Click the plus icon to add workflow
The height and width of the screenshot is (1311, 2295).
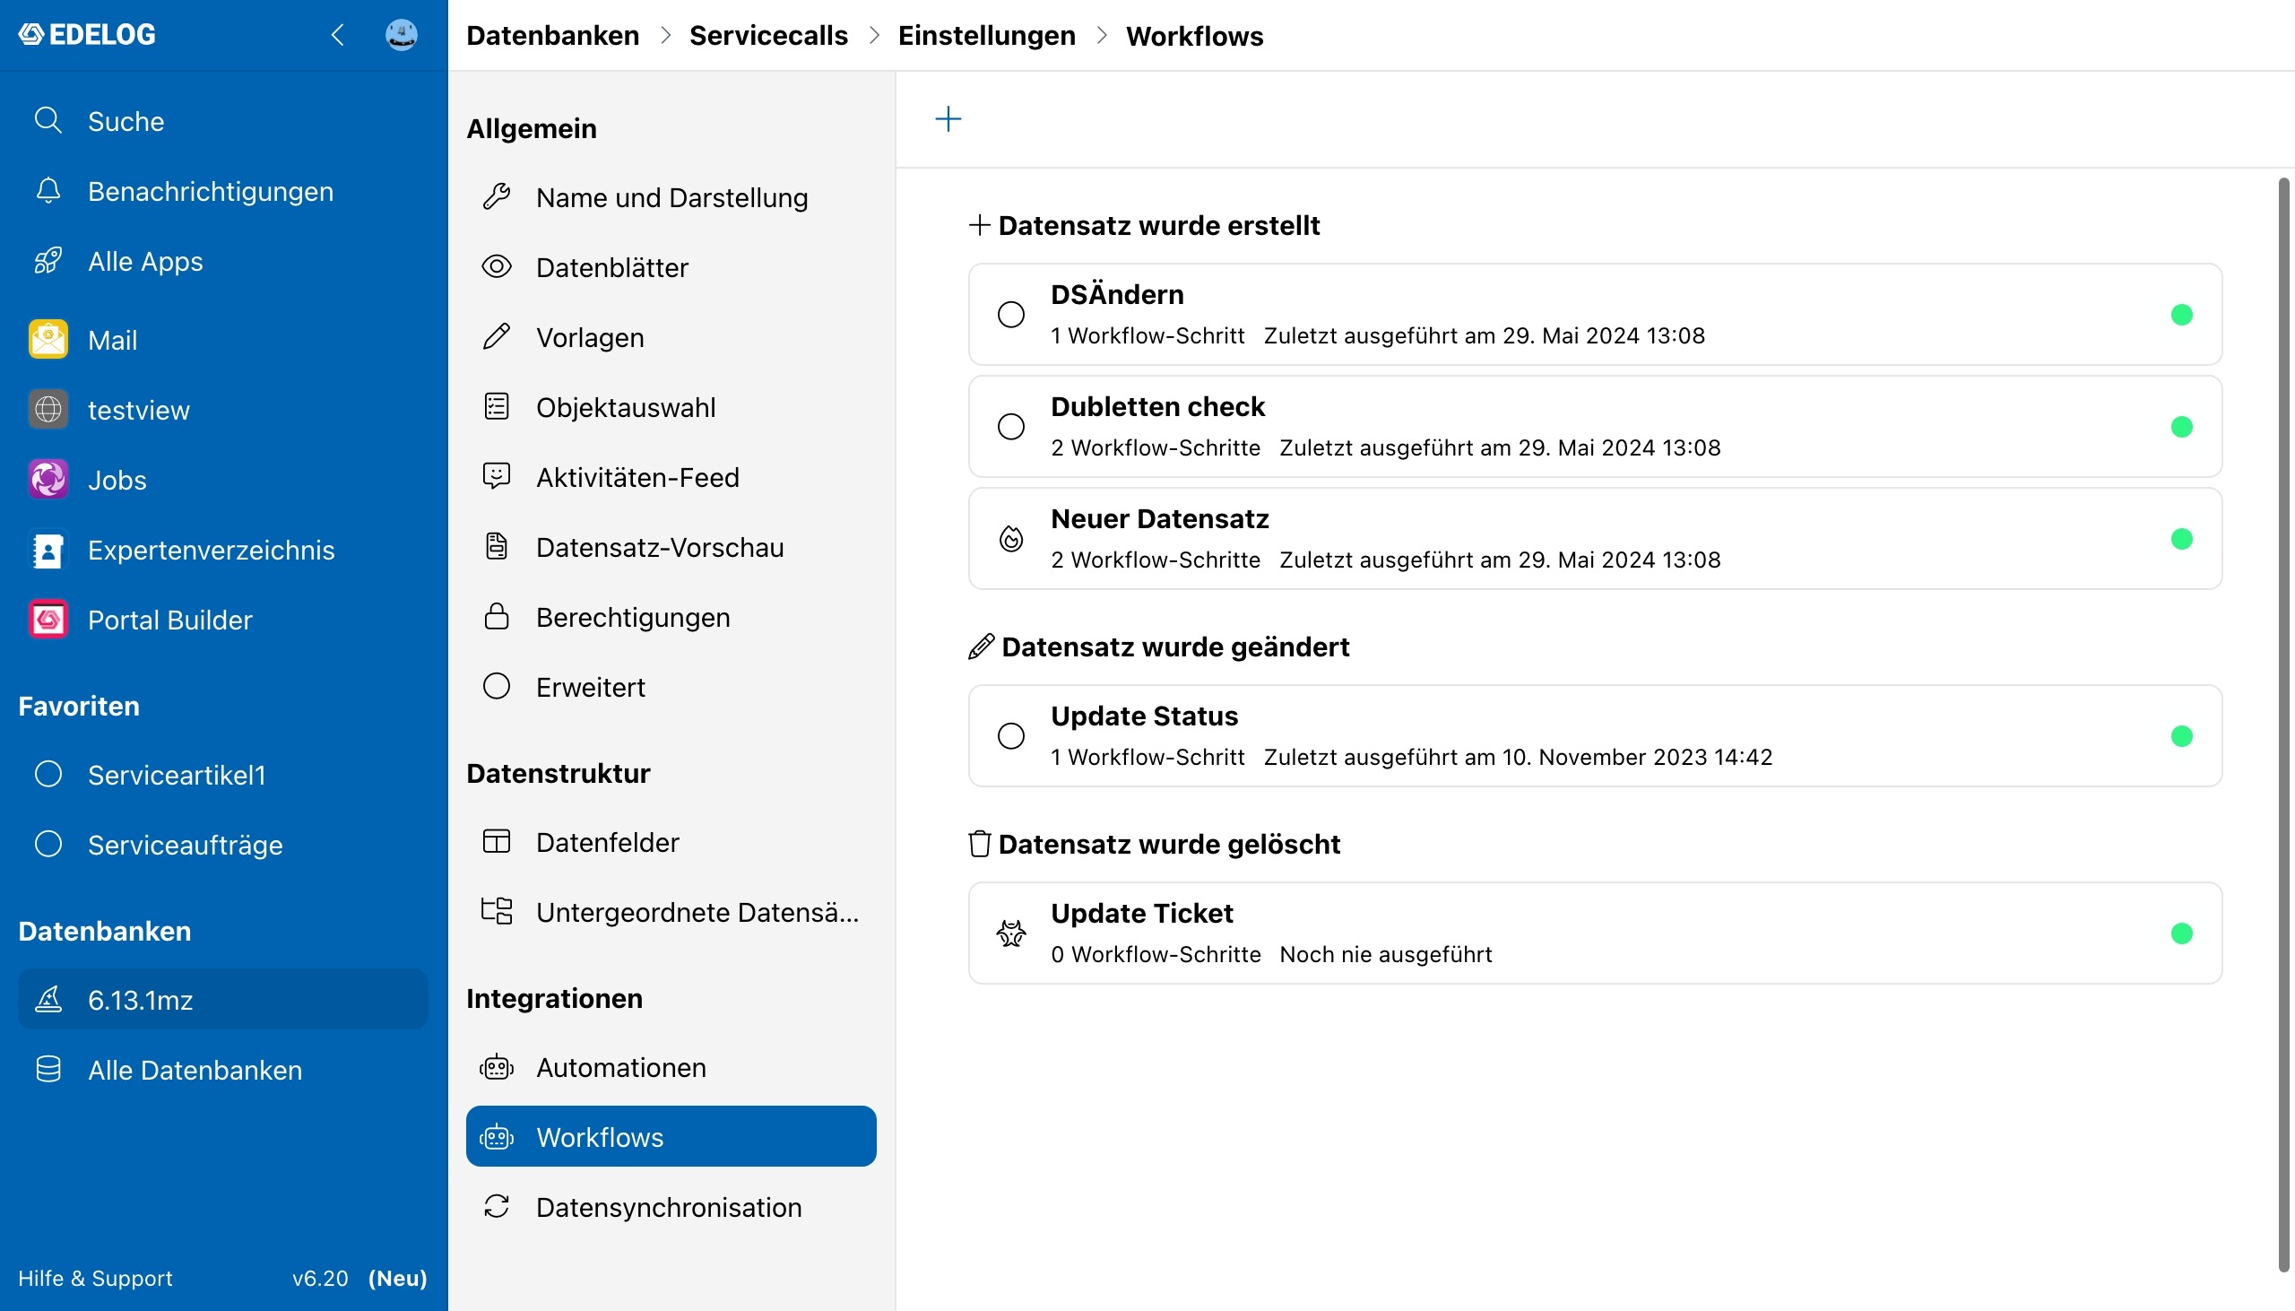point(948,119)
